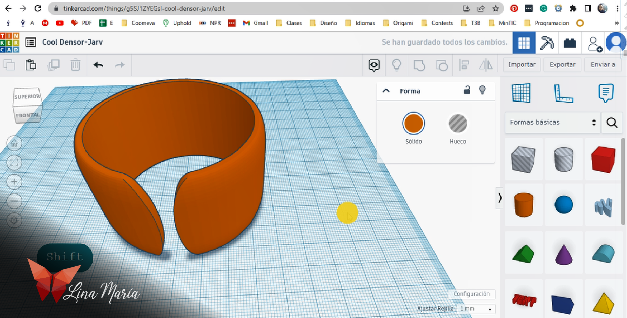Click the align objects icon
Screen dimensions: 627x318
(x=464, y=65)
